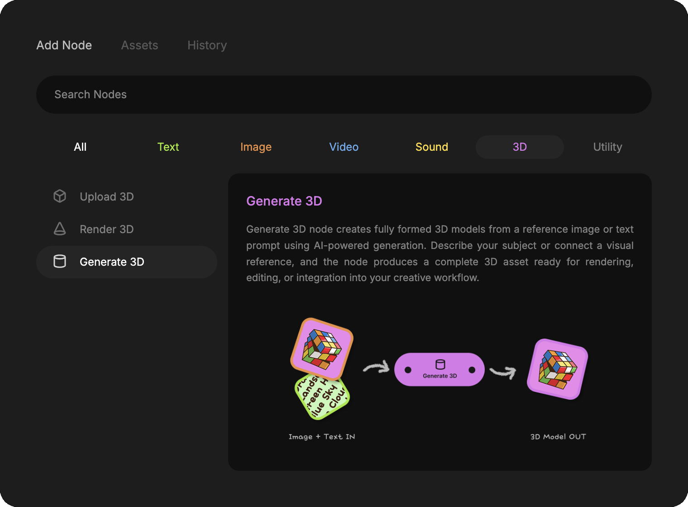
Task: Select the Add Node tab
Action: [64, 45]
